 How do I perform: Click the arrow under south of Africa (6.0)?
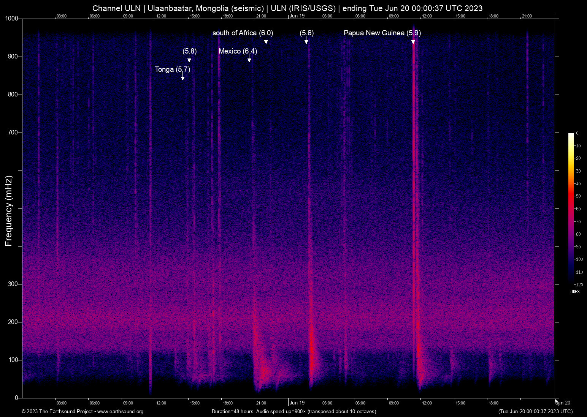click(x=266, y=41)
